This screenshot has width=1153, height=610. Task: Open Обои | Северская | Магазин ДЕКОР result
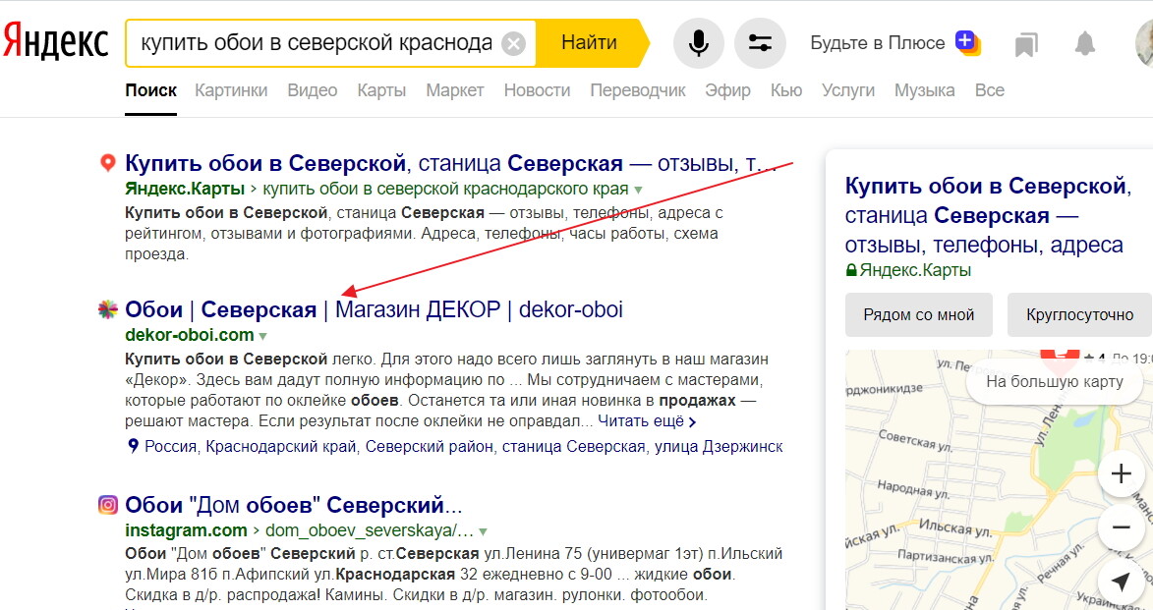click(374, 309)
